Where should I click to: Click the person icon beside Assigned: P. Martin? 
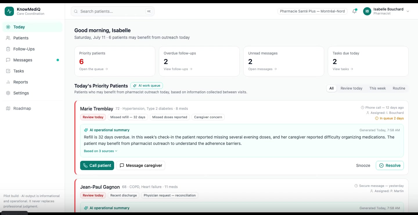(372, 191)
